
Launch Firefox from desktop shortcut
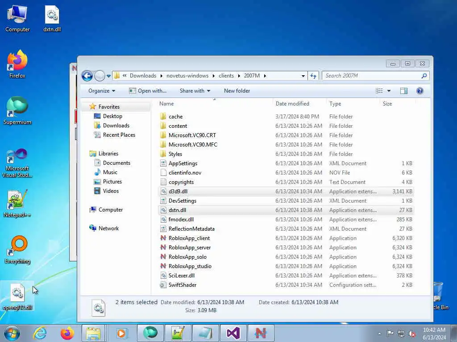tap(17, 64)
